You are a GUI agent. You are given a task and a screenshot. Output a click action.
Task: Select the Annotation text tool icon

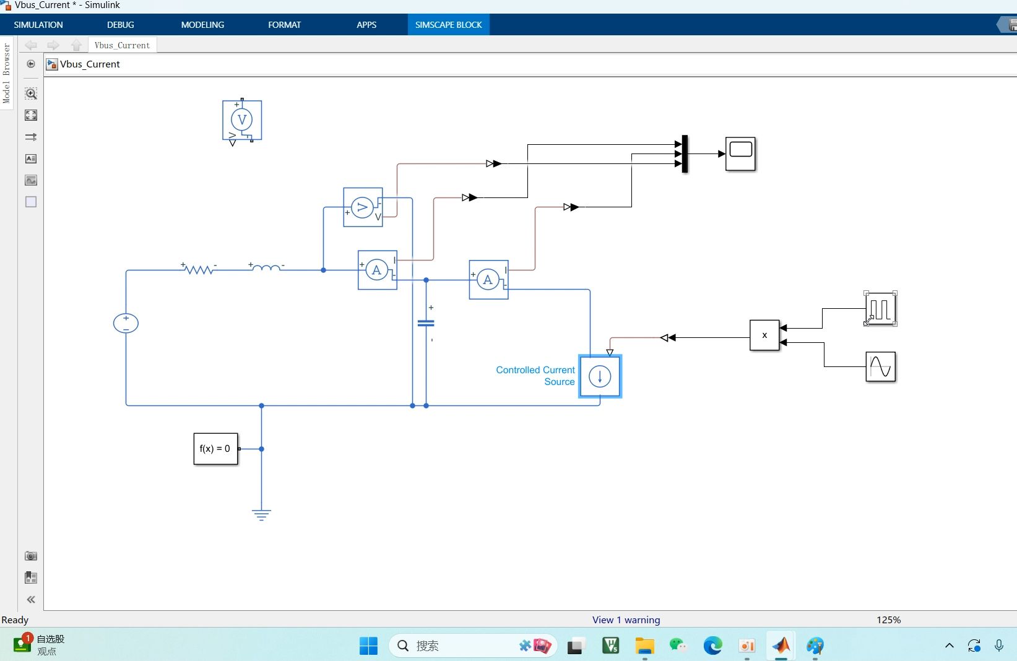pyautogui.click(x=31, y=159)
